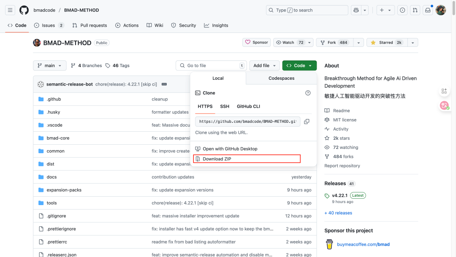Click the BMAD-METHOD repository owner avatar
This screenshot has width=456, height=257.
[37, 43]
